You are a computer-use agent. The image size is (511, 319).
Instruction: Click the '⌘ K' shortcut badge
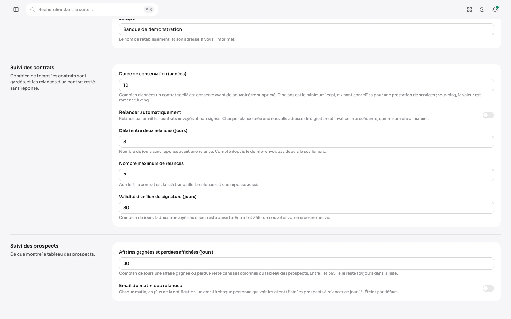point(149,10)
